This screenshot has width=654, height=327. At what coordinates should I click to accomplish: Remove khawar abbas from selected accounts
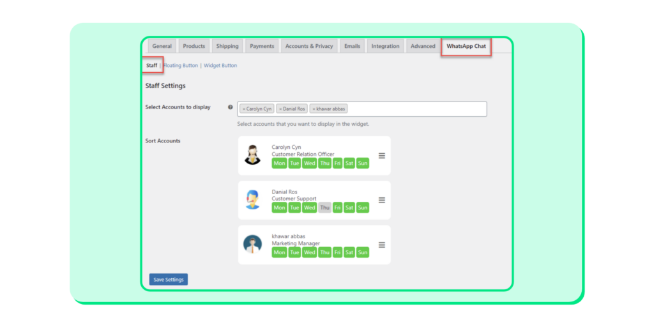point(314,109)
